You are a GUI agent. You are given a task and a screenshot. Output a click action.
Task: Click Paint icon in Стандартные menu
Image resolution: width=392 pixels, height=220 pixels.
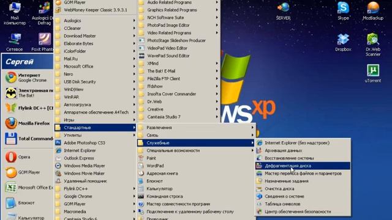(x=141, y=158)
